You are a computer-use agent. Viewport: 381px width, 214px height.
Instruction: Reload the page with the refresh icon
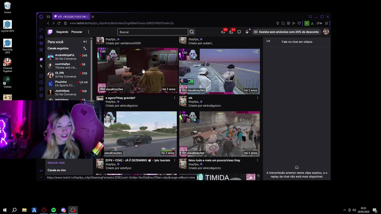[59, 23]
